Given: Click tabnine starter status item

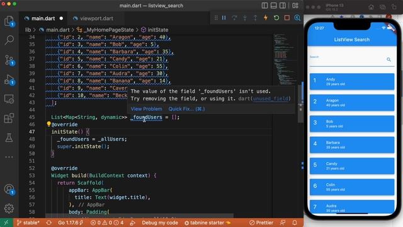Looking at the screenshot, I should (207, 223).
